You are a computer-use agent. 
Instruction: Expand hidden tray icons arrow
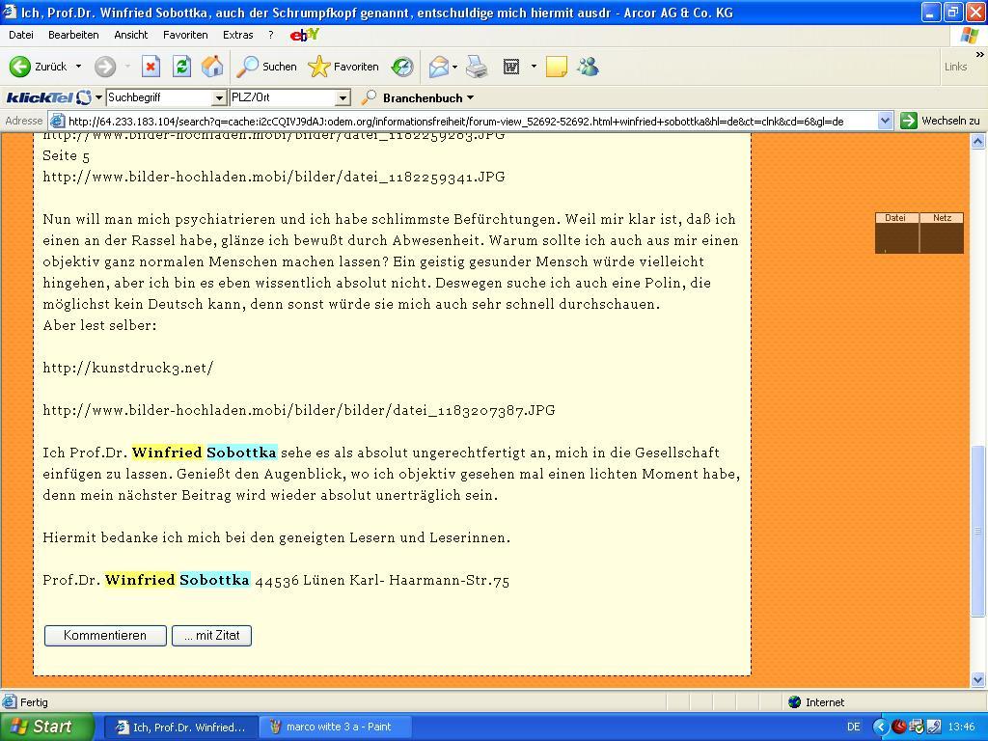click(x=880, y=727)
